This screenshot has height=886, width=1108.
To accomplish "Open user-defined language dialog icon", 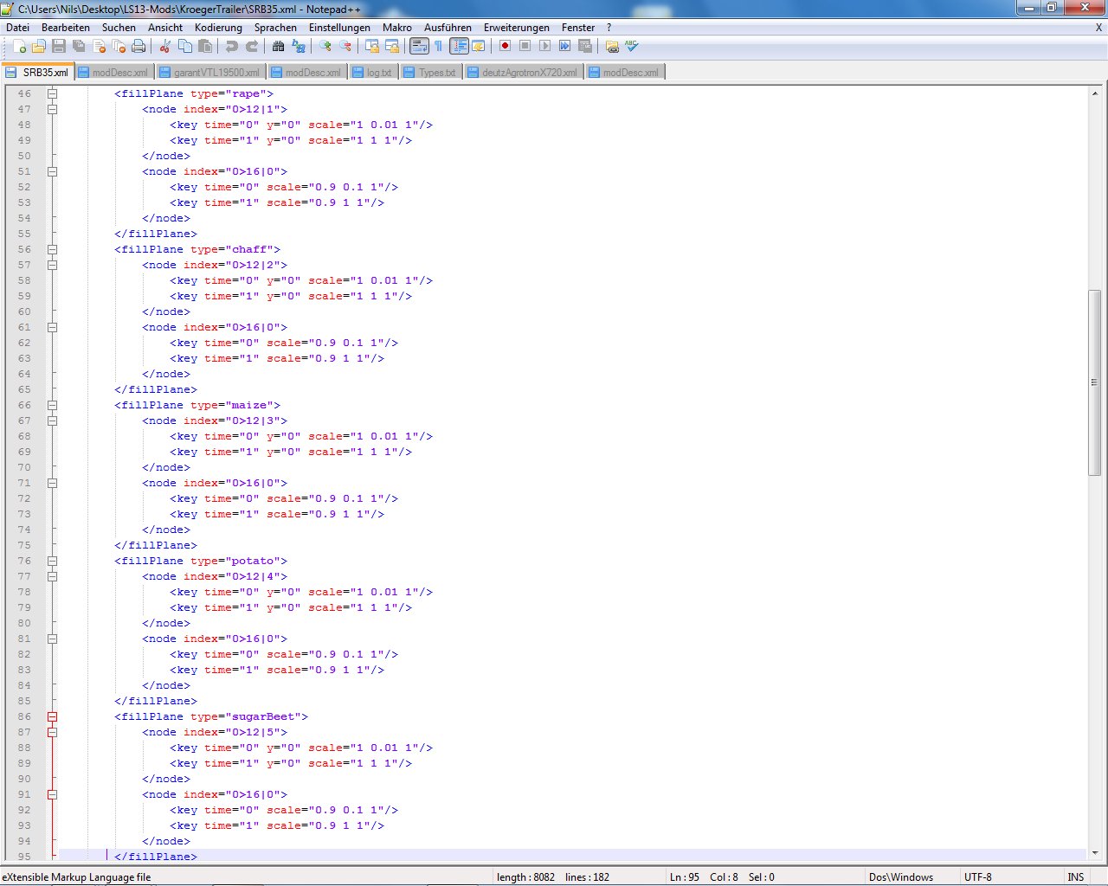I will [478, 46].
